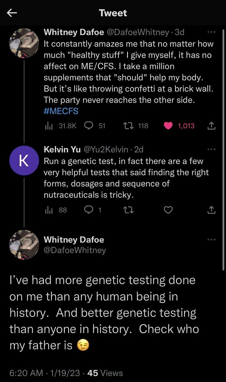Tap the reply icon on Kelvin Yu's reply
Screen dimensions: 226x382
click(89, 210)
